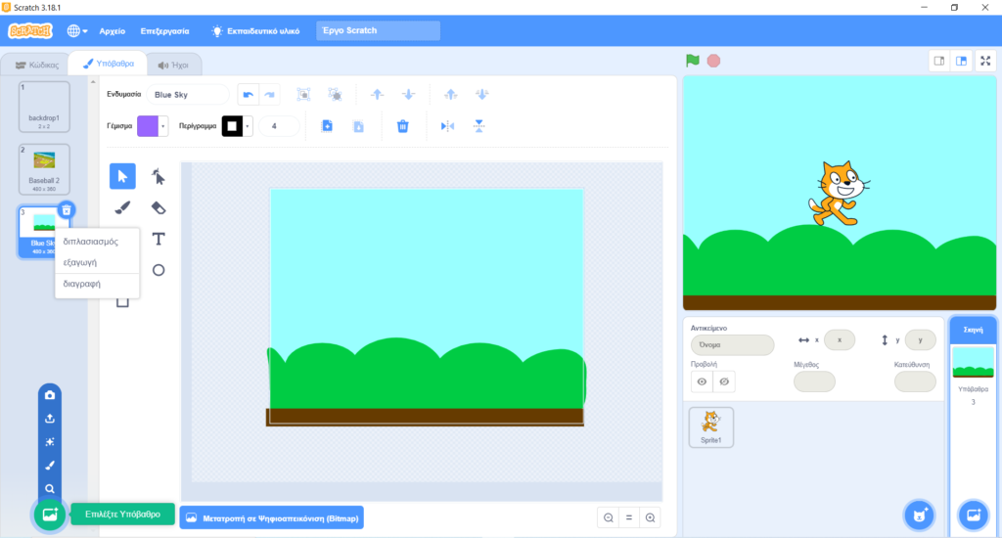This screenshot has height=538, width=1002.
Task: Enter full screen stage mode
Action: click(x=985, y=61)
